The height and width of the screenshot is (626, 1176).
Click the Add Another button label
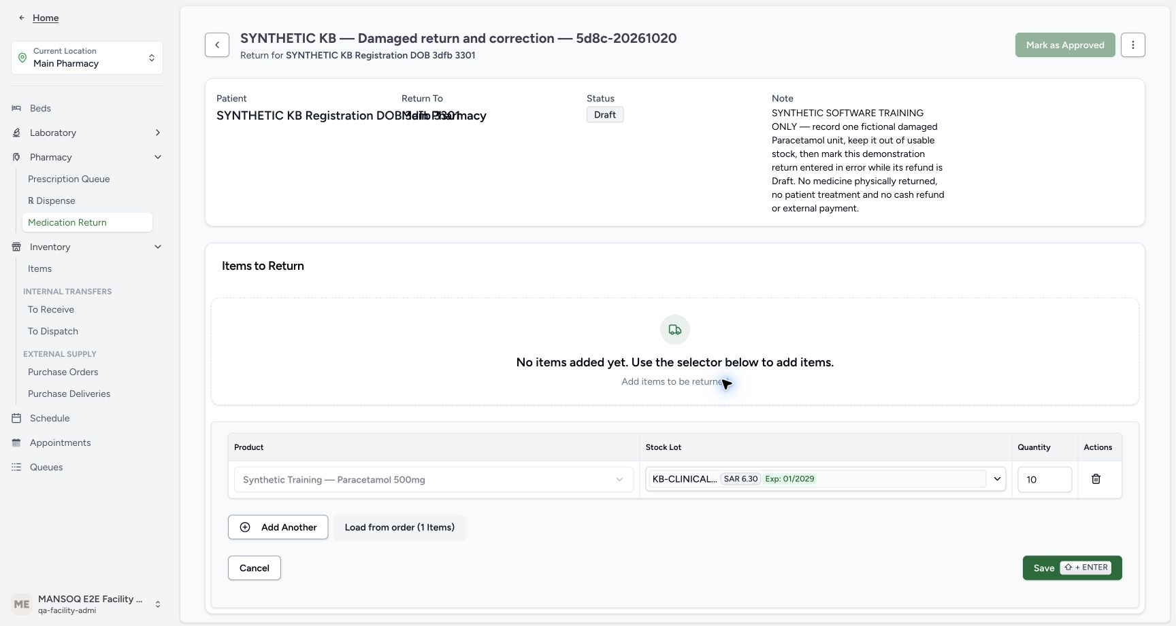pyautogui.click(x=289, y=527)
